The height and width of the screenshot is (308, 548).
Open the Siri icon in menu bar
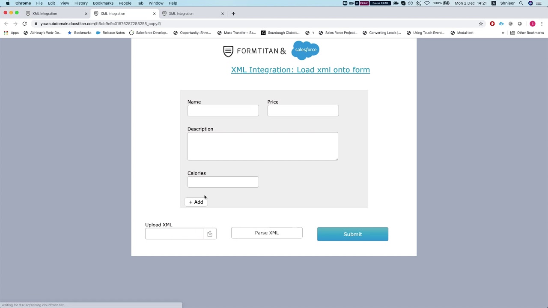click(530, 3)
